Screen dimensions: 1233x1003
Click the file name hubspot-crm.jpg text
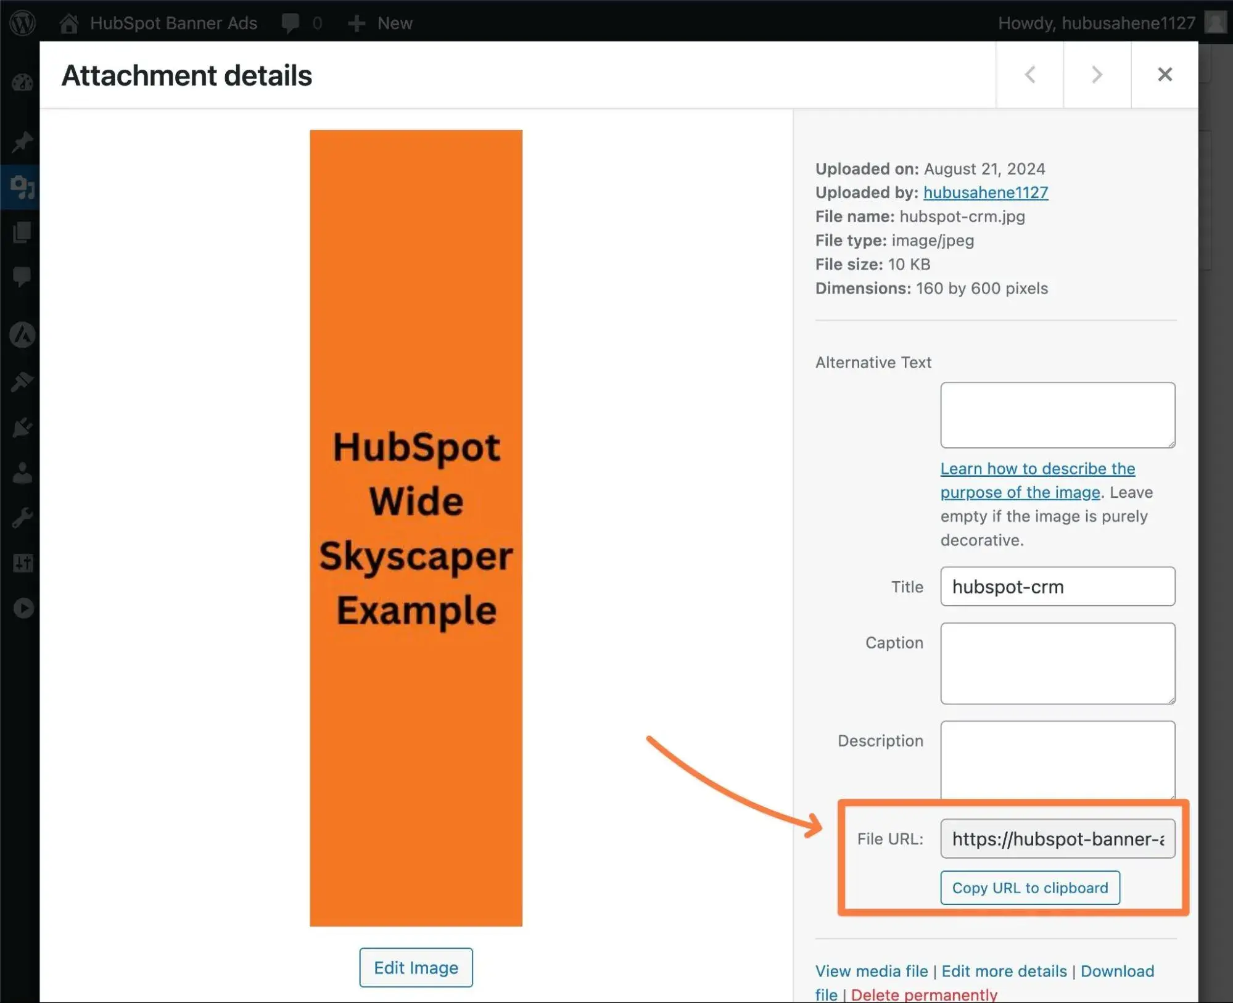(x=962, y=217)
